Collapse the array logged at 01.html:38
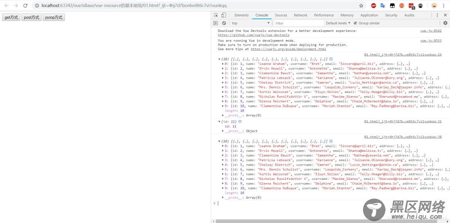 click(x=219, y=141)
